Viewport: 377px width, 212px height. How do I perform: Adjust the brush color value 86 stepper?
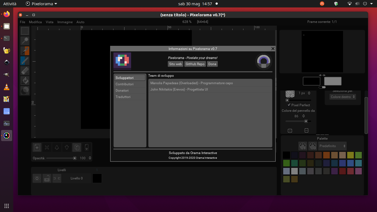(x=304, y=116)
